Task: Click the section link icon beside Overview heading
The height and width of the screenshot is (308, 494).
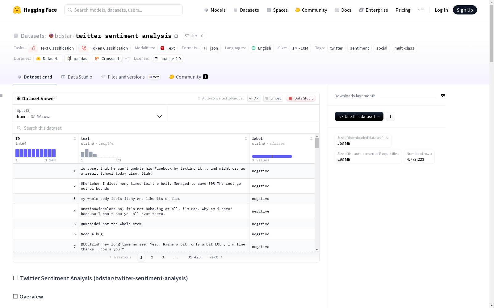Action: 15,296
